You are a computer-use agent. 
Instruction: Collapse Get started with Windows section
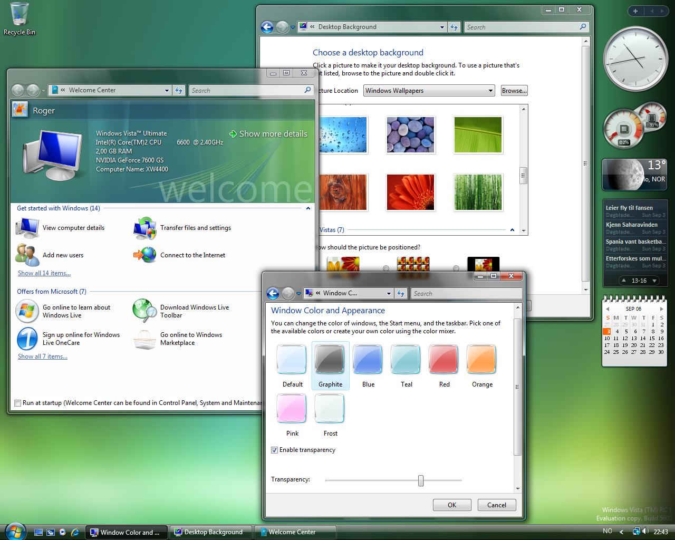tap(308, 208)
